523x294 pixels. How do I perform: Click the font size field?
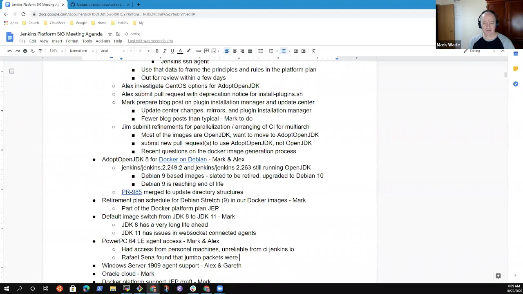(140, 51)
